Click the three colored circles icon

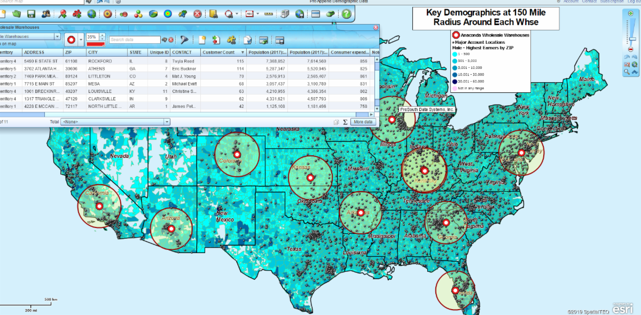137,13
